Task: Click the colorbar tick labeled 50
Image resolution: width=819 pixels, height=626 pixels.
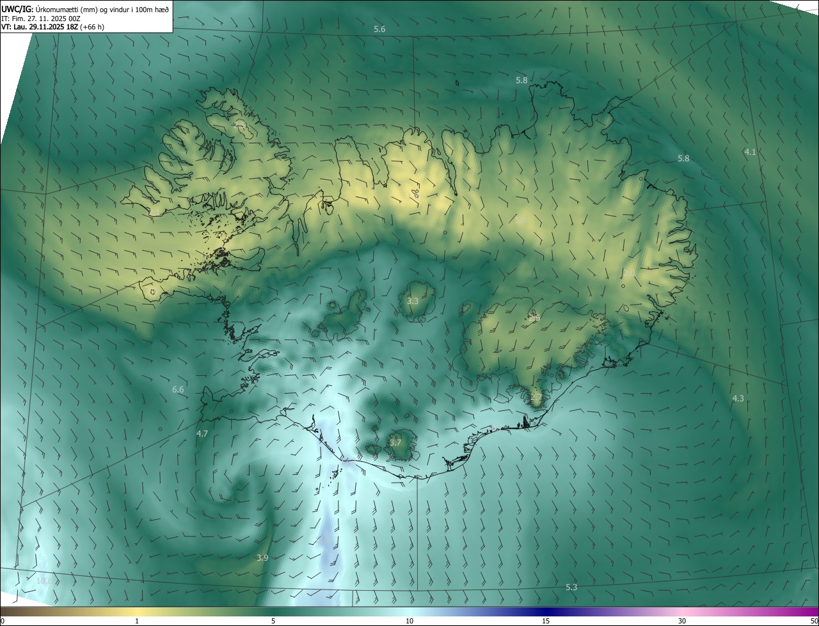Action: click(814, 621)
